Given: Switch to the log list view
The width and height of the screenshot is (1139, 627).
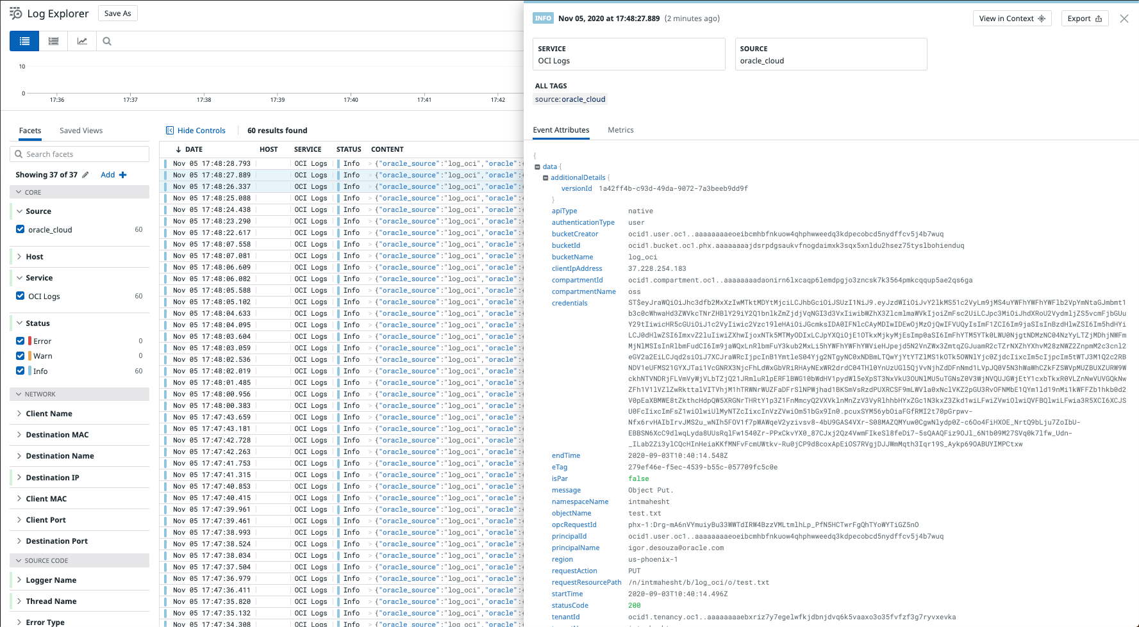Looking at the screenshot, I should 24,41.
